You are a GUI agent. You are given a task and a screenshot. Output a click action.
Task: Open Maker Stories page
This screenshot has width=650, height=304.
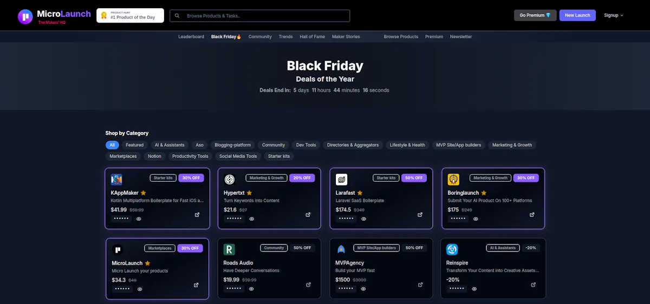[346, 37]
